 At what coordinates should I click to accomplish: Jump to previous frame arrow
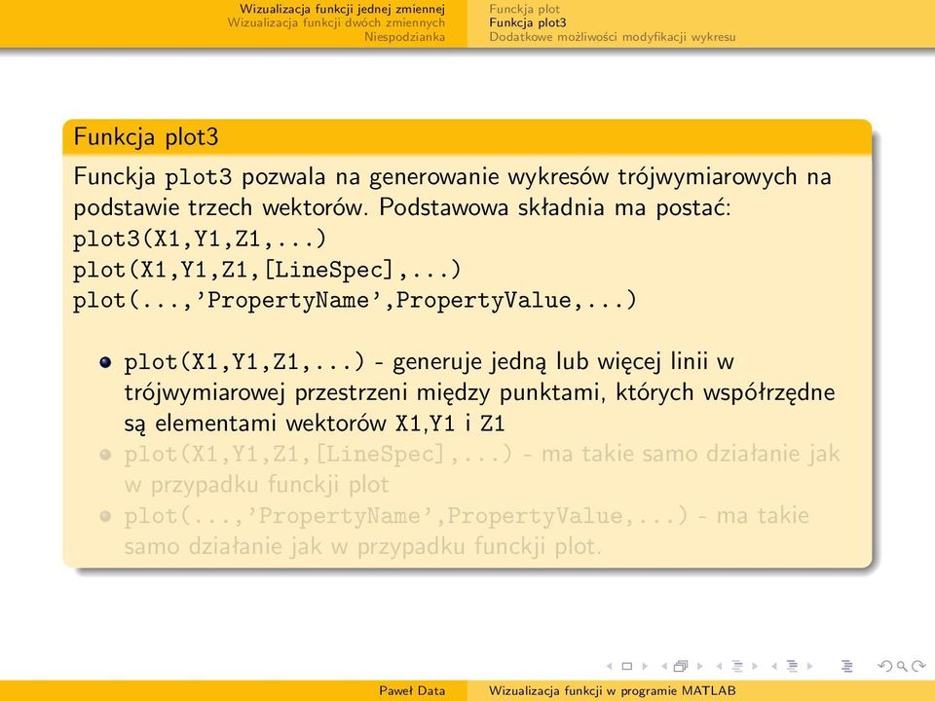coord(663,666)
